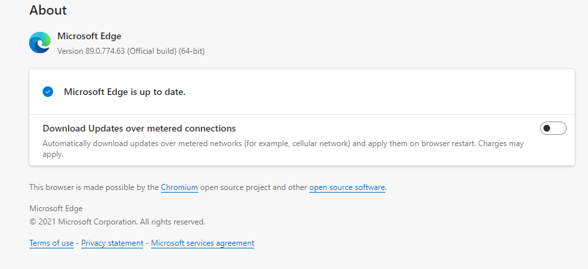Open the Chromium project link
588x269 pixels.
(x=180, y=187)
